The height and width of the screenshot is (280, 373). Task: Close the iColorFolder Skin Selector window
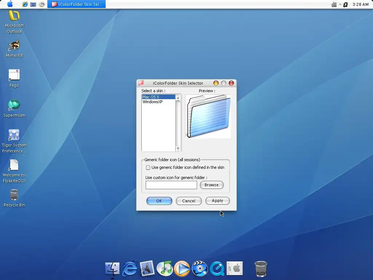(231, 83)
